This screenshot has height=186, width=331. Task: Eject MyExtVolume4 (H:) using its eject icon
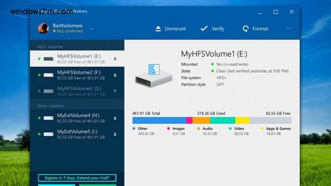tap(115, 118)
